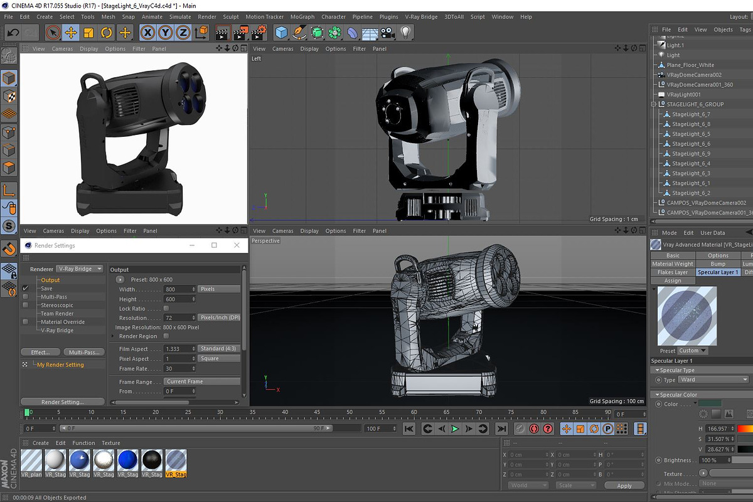
Task: Open the V-Ray Bridge menu
Action: 421,17
